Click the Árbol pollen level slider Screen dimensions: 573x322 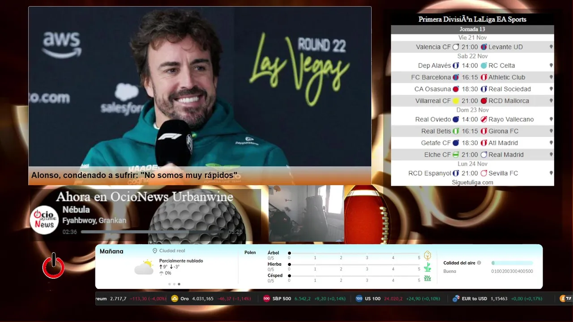point(354,253)
